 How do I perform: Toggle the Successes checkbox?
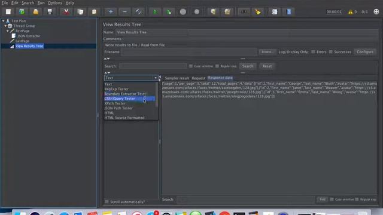tap(331, 52)
